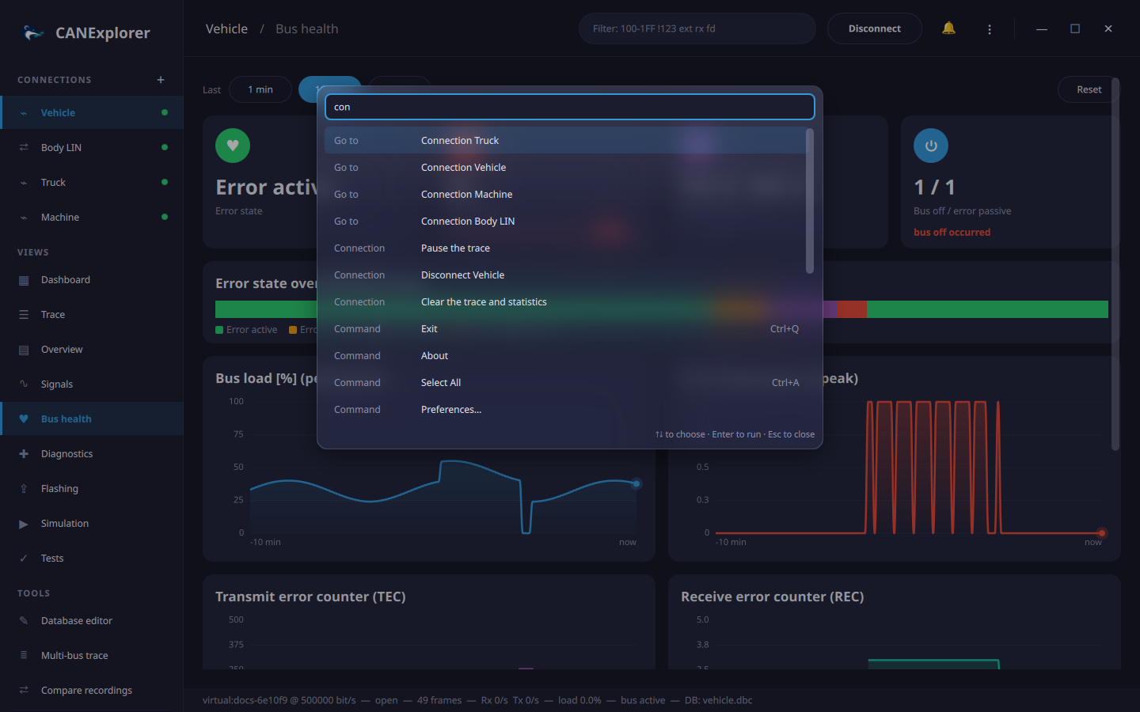Click the green heart error state icon
The width and height of the screenshot is (1140, 712).
click(x=233, y=146)
